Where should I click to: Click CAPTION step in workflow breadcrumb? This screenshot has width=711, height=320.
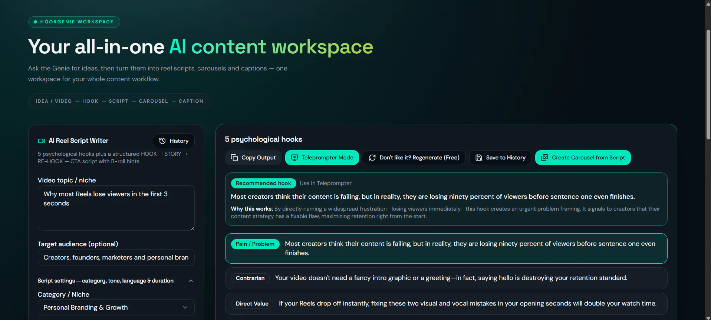pyautogui.click(x=191, y=101)
